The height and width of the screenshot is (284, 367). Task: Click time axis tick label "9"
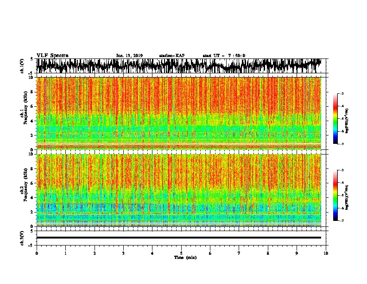pyautogui.click(x=297, y=253)
